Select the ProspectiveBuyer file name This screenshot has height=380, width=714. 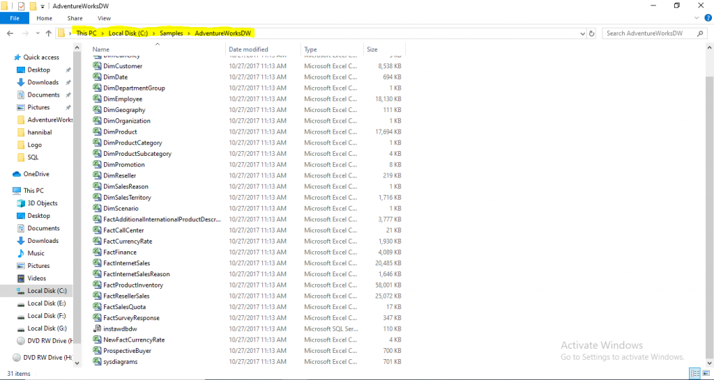pyautogui.click(x=127, y=351)
